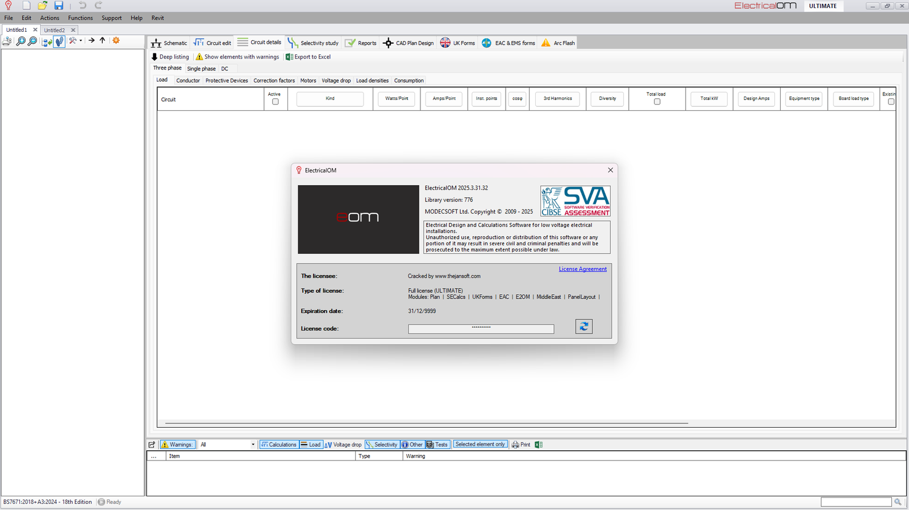Switch to the Conductor tab
909x510 pixels.
point(188,81)
